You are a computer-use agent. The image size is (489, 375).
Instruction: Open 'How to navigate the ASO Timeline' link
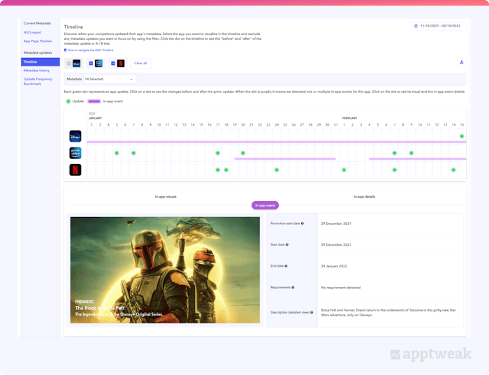coord(89,50)
